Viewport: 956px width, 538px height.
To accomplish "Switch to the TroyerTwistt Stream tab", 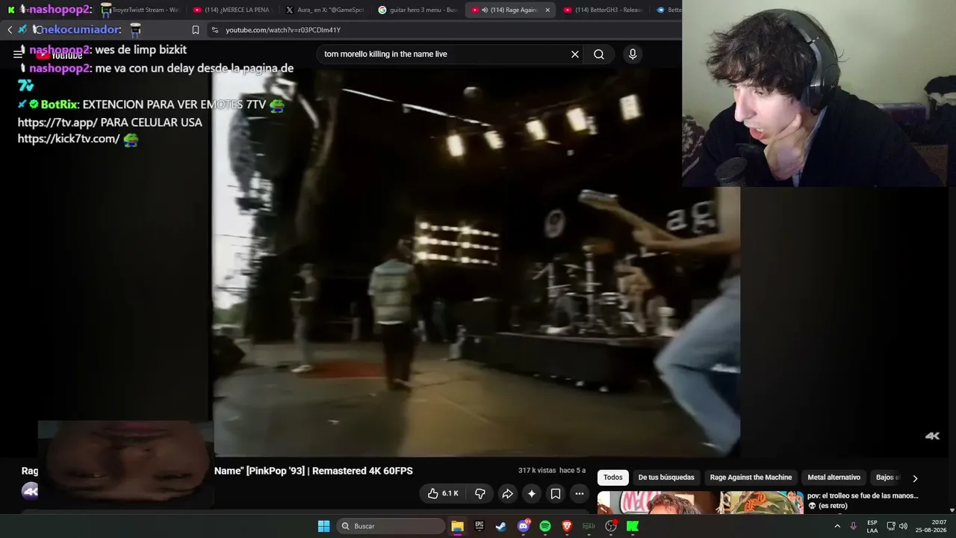I will 140,10.
